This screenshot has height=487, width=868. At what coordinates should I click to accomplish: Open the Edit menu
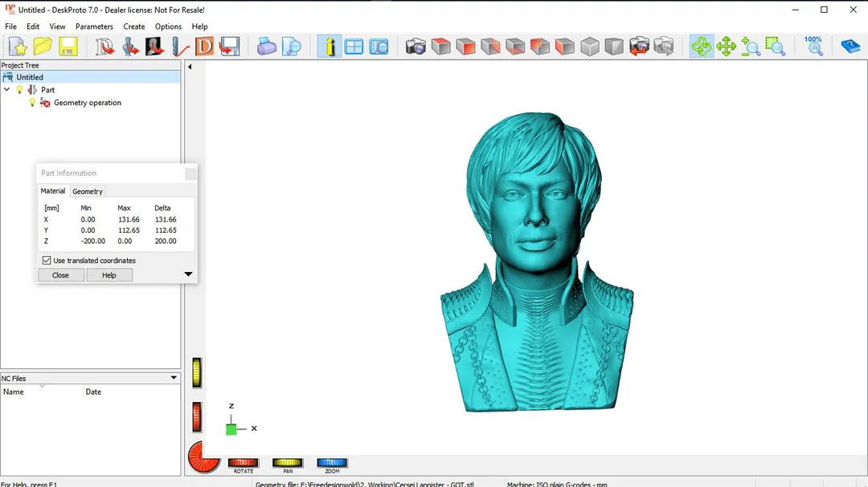(33, 26)
